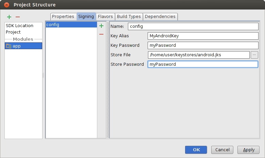Select Project in the sidebar list
The height and width of the screenshot is (158, 265).
click(13, 32)
